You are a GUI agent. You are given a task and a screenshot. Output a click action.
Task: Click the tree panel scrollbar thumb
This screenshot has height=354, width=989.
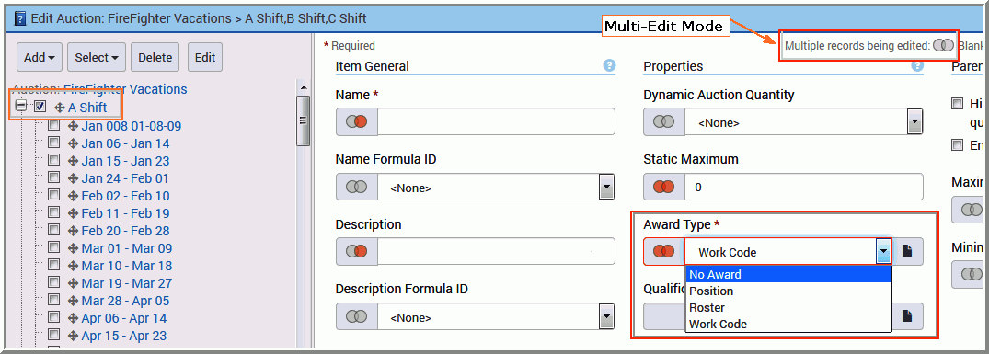303,121
